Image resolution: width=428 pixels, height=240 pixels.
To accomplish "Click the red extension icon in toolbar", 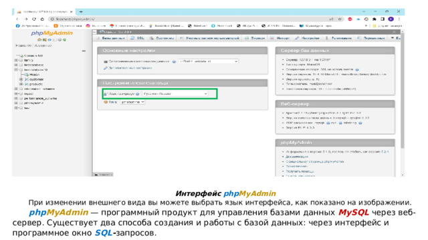I will [350, 19].
